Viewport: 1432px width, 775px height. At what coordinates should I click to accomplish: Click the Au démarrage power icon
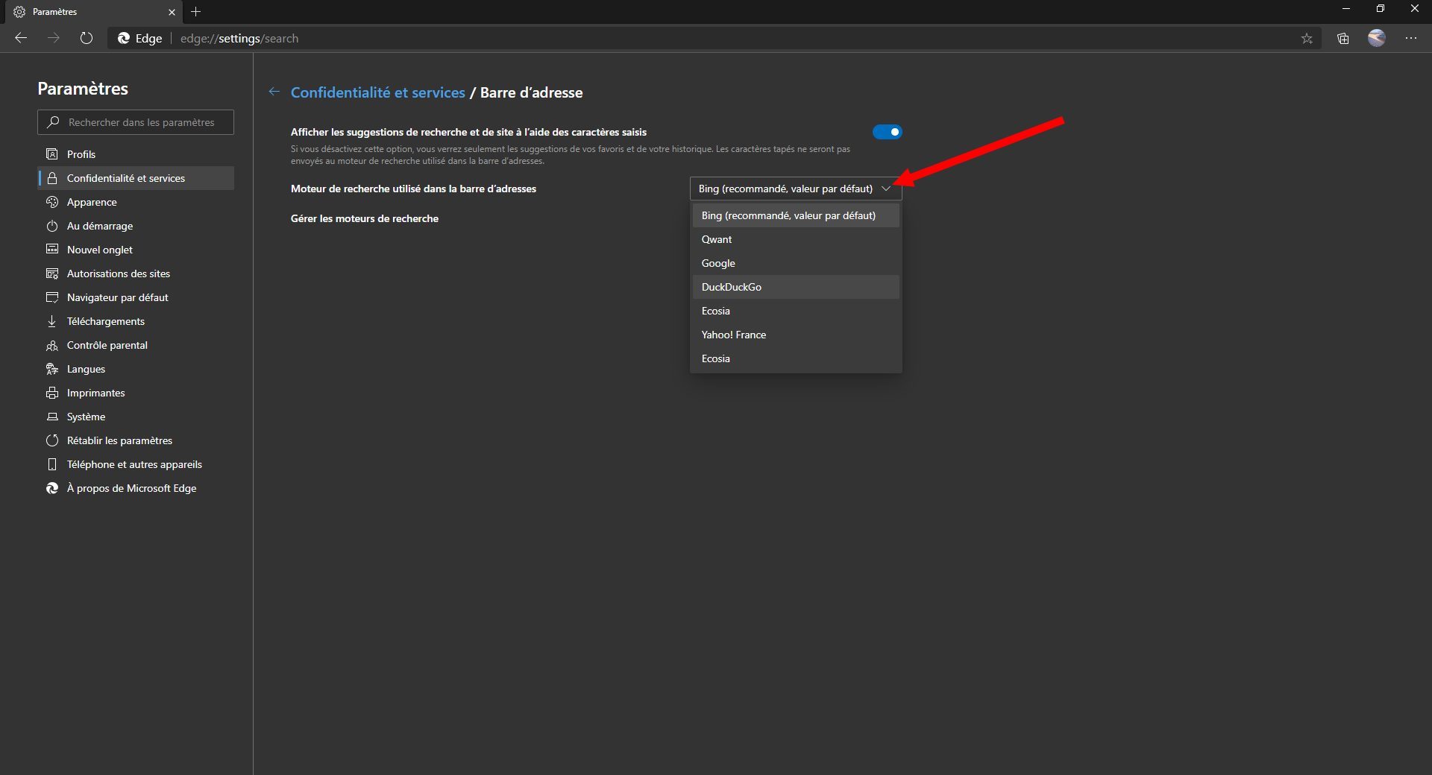click(52, 226)
